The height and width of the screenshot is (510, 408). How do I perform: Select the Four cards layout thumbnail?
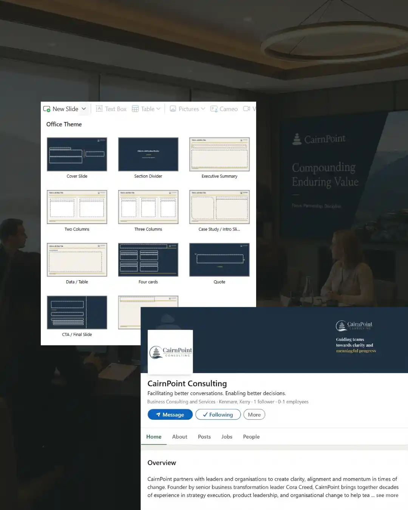click(x=148, y=260)
